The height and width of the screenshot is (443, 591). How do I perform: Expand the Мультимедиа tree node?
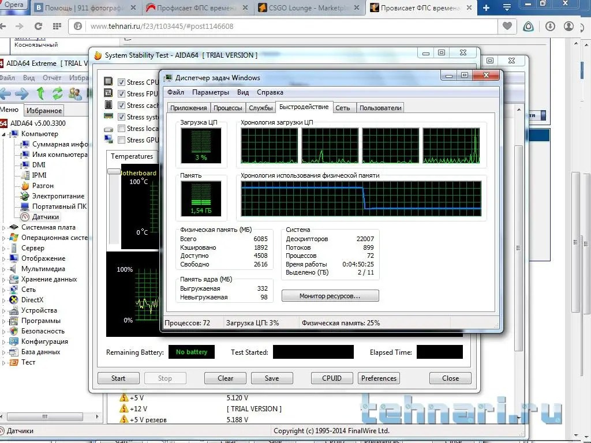(3, 269)
